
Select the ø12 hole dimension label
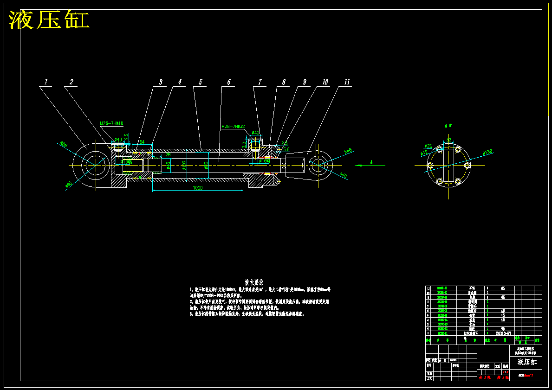point(424,153)
